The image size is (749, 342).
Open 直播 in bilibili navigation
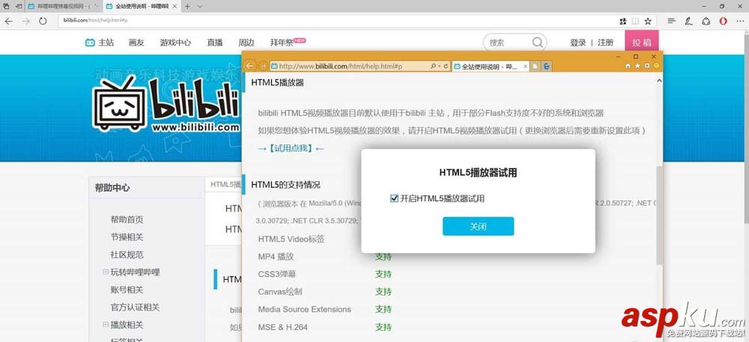point(214,43)
